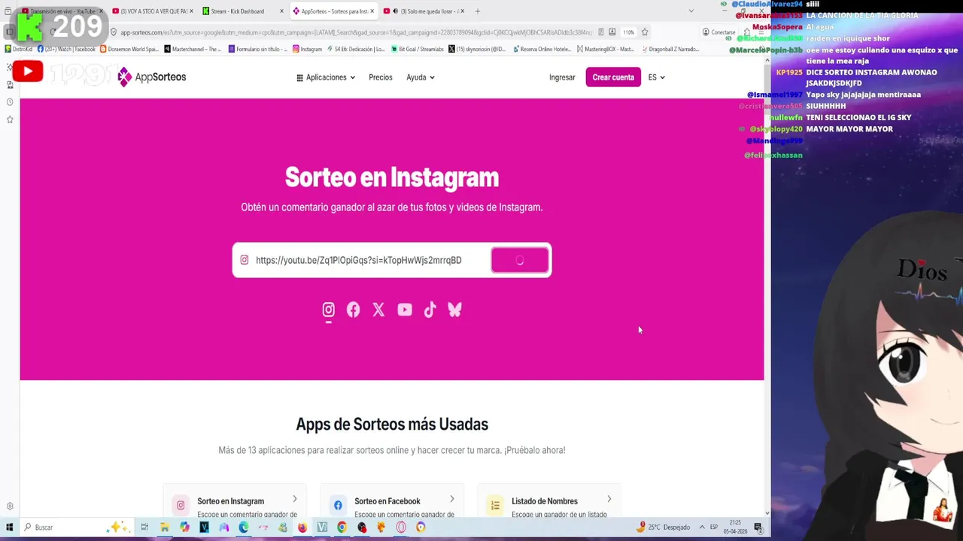
Task: Click the chevron on Sorteo en Facebook card
Action: (x=452, y=499)
